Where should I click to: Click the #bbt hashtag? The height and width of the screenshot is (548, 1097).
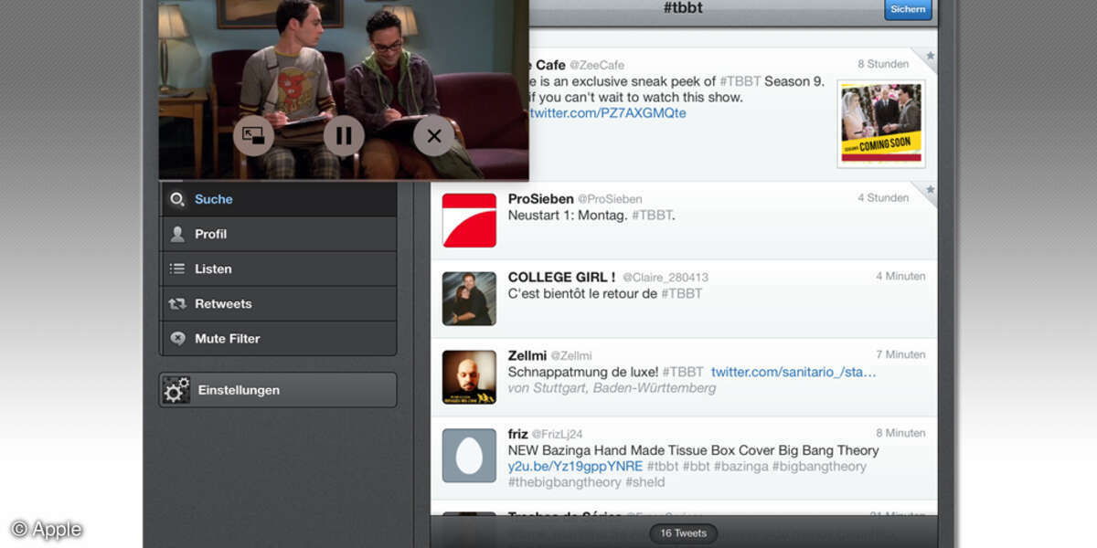697,467
